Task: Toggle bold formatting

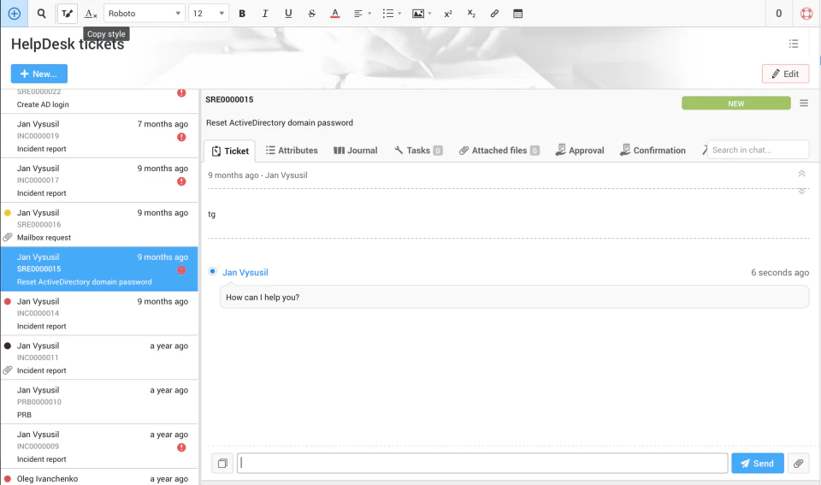Action: [242, 14]
